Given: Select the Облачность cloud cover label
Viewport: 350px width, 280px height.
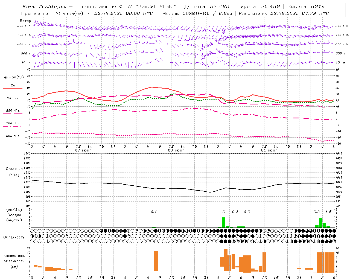Looking at the screenshot, I should (14, 237).
